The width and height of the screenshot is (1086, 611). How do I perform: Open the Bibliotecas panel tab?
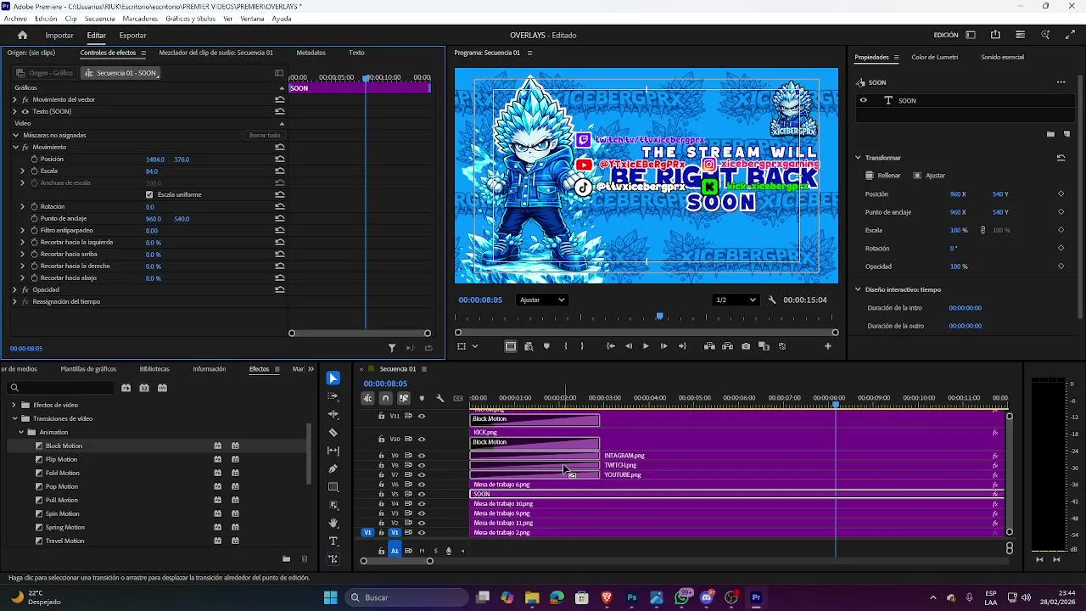[154, 369]
